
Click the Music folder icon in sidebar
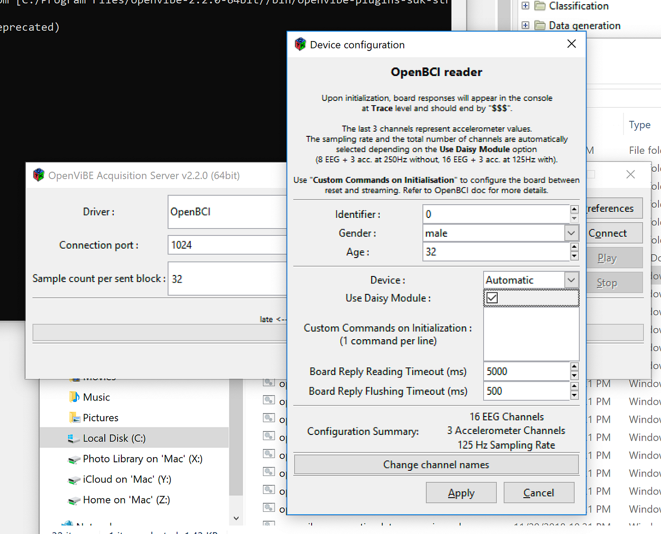tap(74, 397)
